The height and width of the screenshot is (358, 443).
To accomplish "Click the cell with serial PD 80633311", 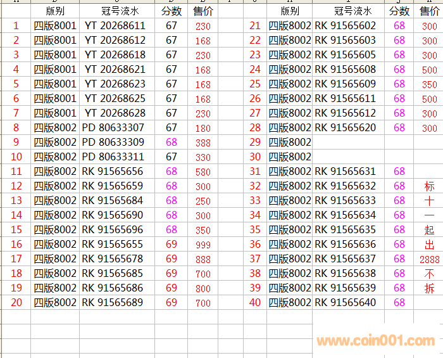I will coord(113,157).
